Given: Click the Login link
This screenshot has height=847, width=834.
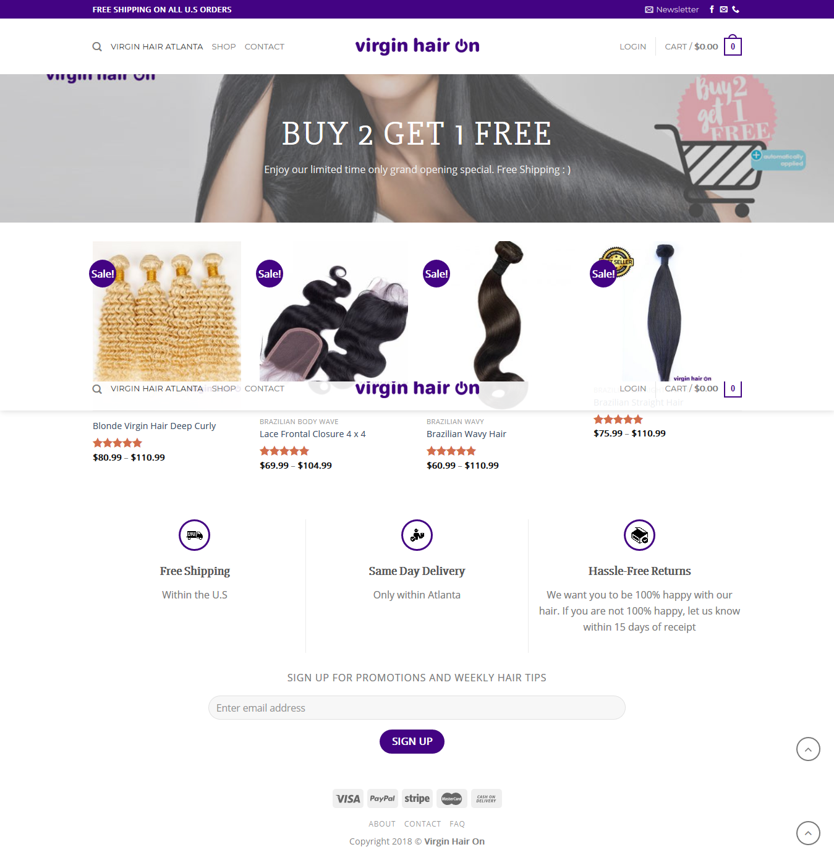Looking at the screenshot, I should (x=632, y=46).
